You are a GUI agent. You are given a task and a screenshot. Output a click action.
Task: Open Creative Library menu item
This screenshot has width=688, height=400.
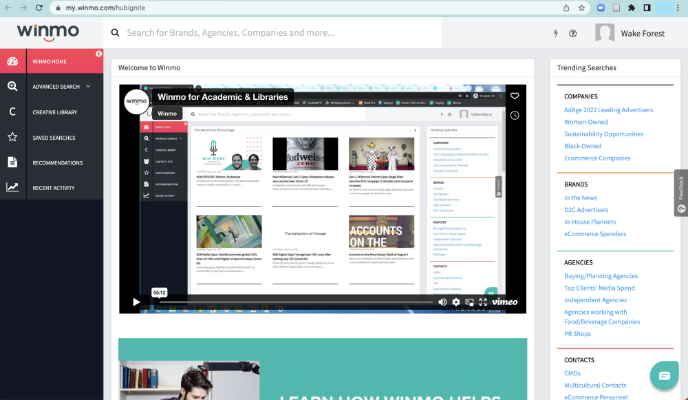pos(55,112)
